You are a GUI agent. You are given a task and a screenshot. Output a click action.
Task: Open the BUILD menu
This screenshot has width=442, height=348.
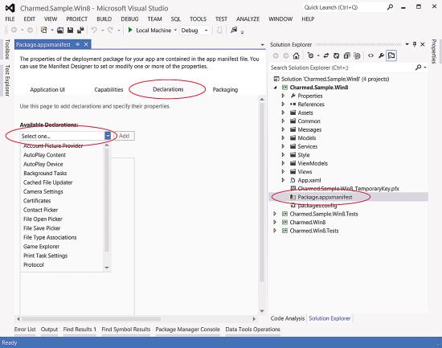click(x=104, y=19)
